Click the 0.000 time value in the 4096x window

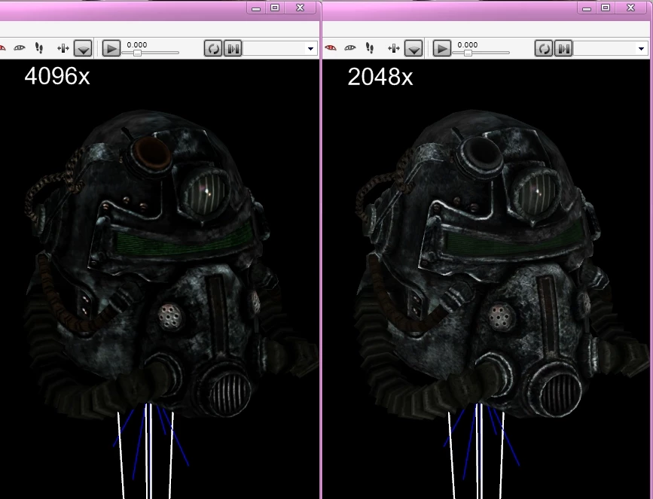(x=137, y=45)
